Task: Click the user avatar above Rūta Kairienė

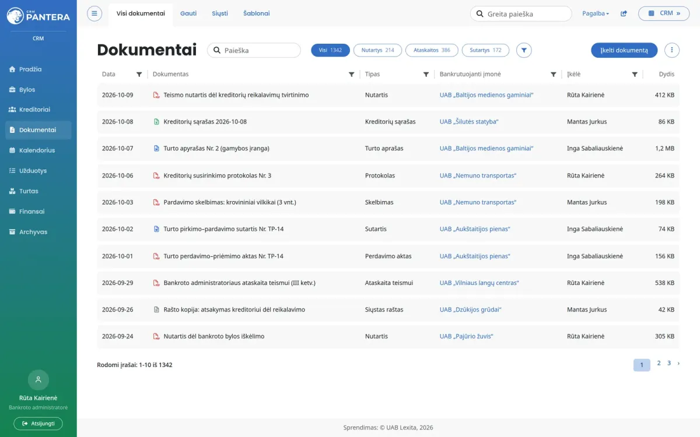Action: pyautogui.click(x=38, y=379)
